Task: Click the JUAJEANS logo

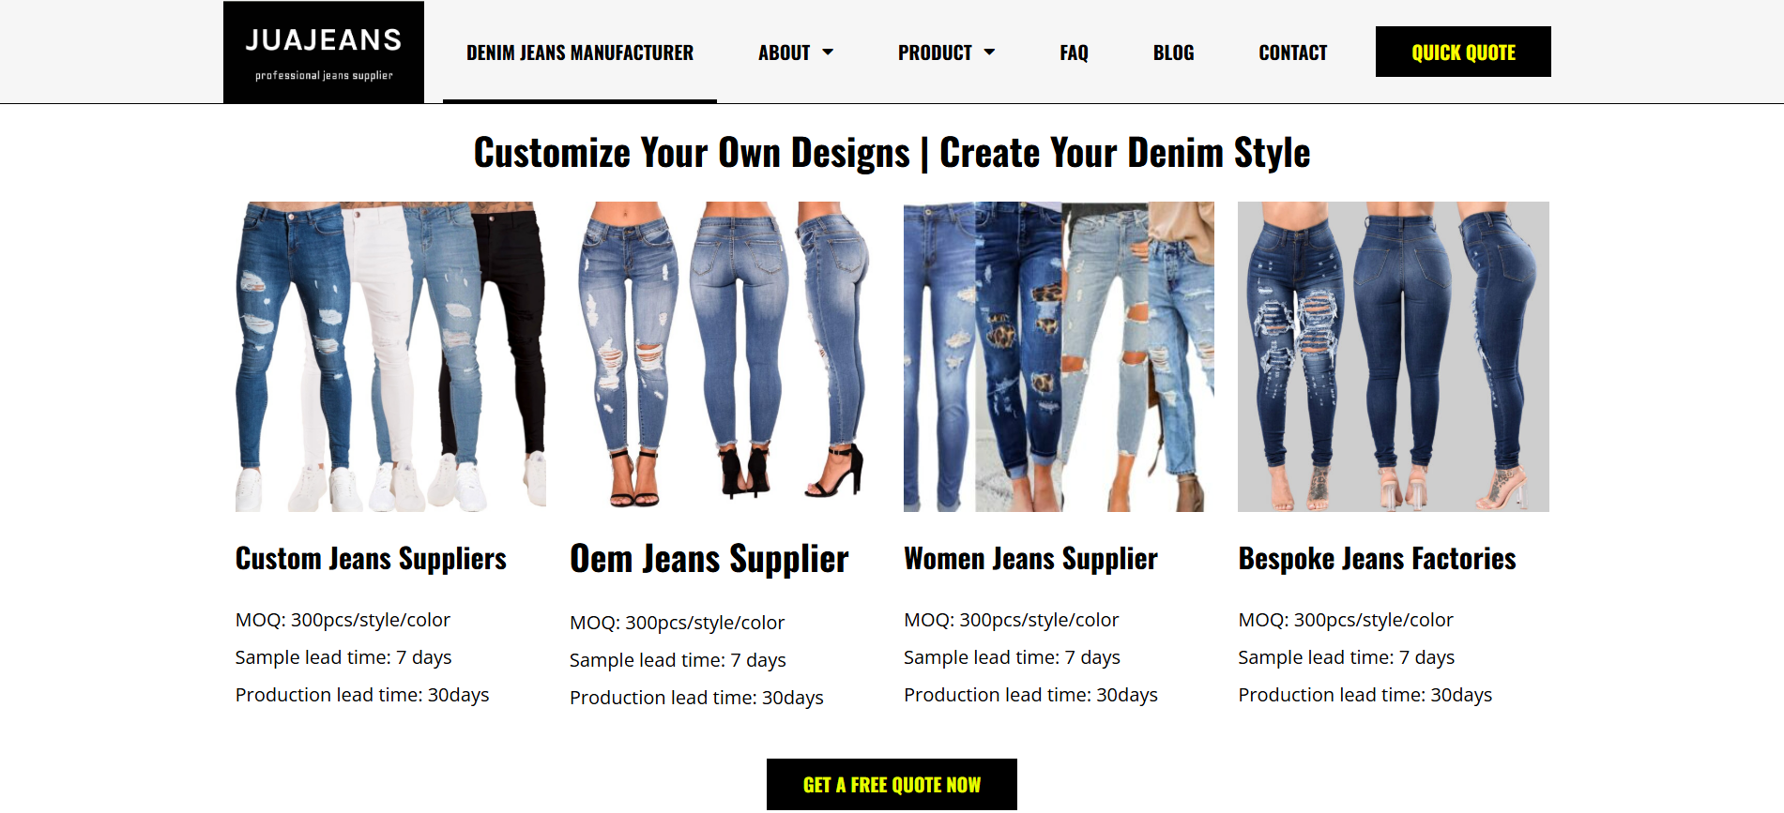Action: 324,53
